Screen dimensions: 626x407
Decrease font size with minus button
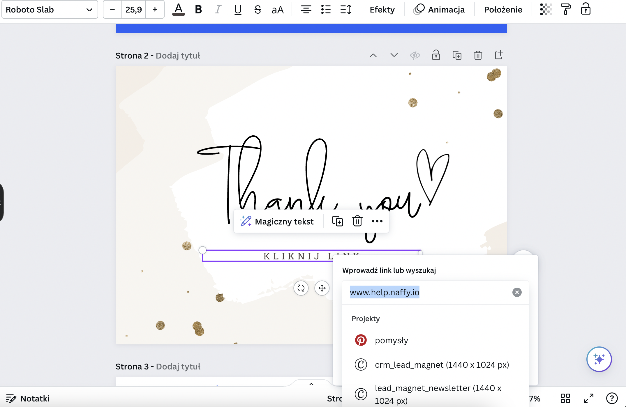[112, 10]
